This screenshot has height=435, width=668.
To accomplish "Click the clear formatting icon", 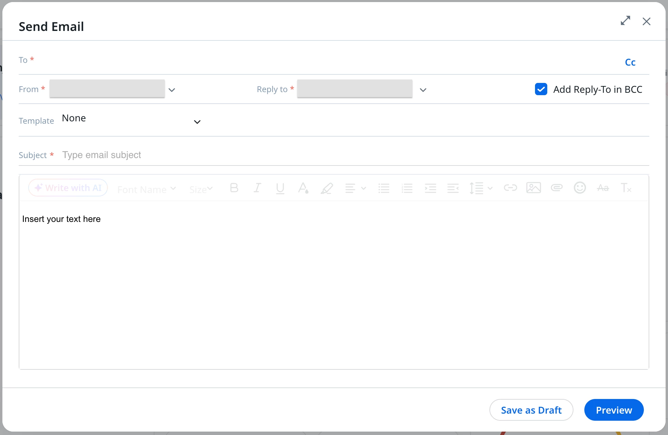I will pyautogui.click(x=626, y=188).
